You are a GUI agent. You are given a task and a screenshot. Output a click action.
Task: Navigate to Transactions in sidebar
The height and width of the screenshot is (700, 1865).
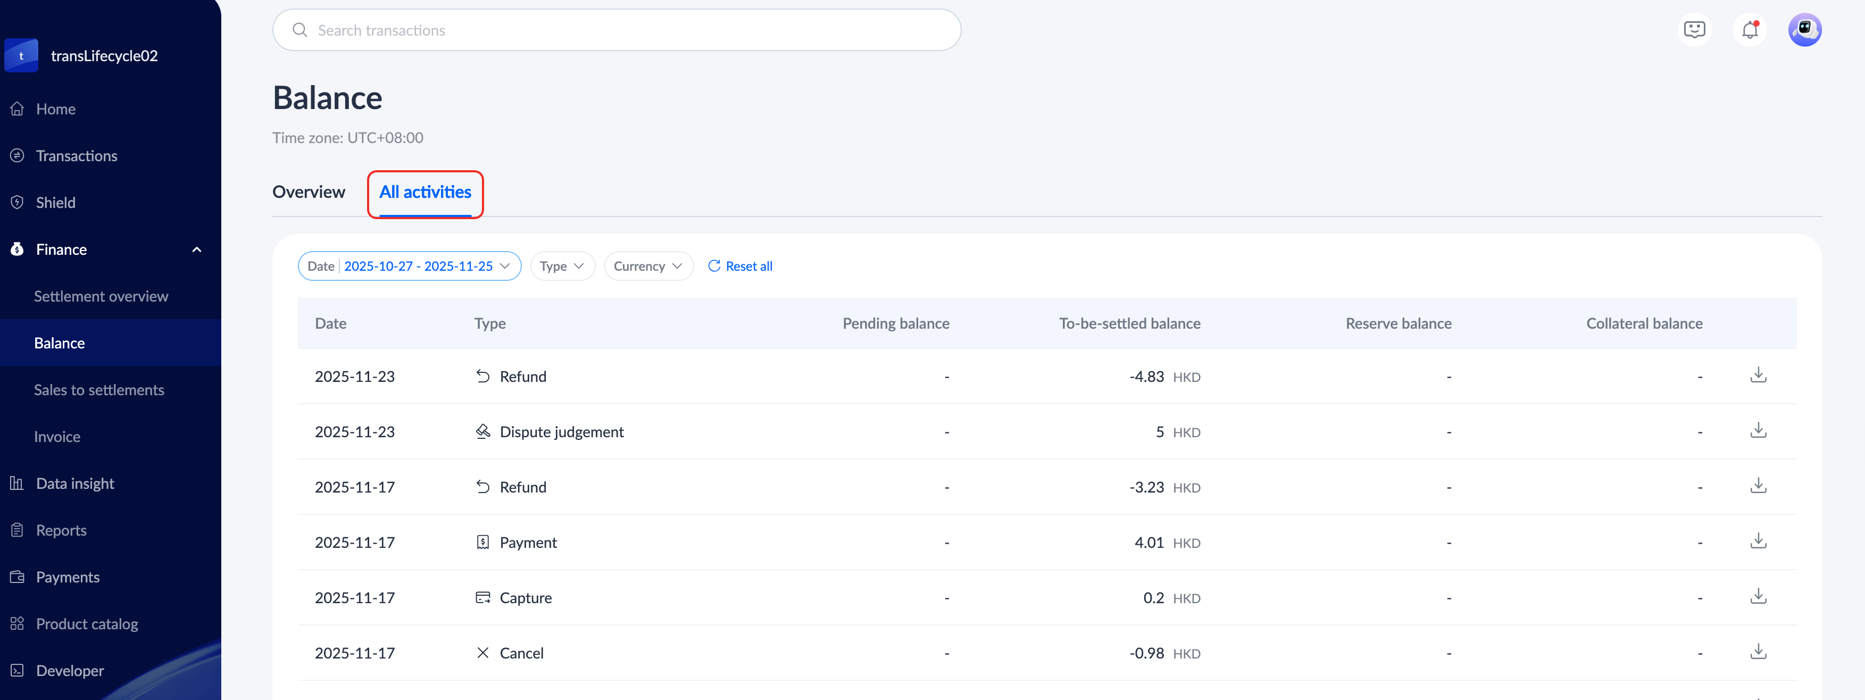coord(76,156)
